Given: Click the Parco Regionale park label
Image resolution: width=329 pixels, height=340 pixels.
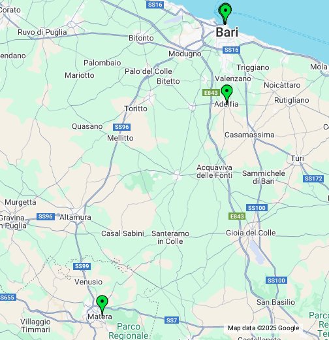Looking at the screenshot, I should tap(129, 331).
